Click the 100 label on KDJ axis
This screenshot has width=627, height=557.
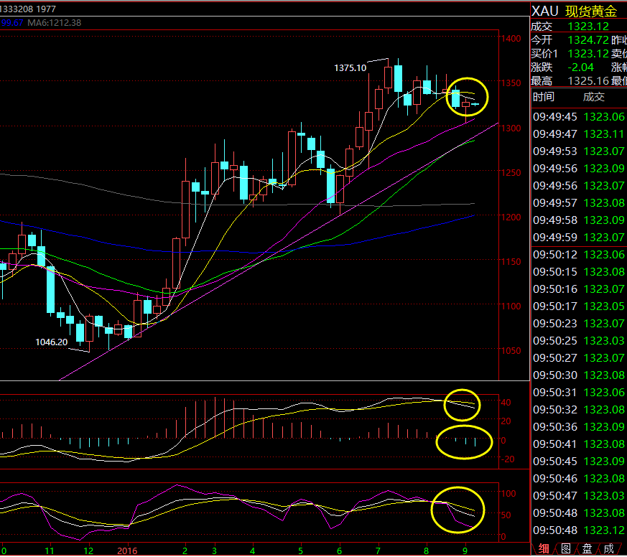(508, 493)
